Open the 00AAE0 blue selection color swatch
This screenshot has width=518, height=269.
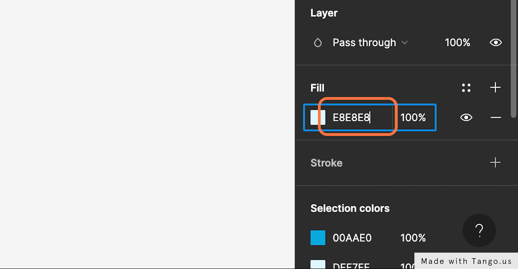click(x=318, y=238)
